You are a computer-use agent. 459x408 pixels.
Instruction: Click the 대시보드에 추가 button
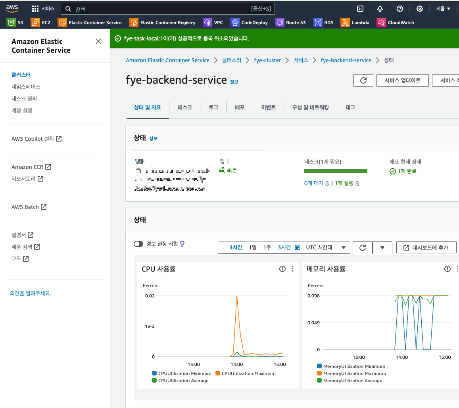[x=426, y=248]
